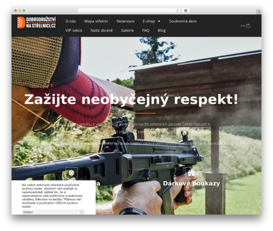Click the 0 Kč cart total text

[243, 26]
